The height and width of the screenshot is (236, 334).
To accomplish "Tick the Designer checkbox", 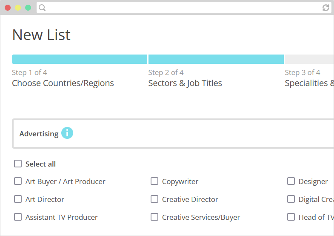I will point(291,181).
